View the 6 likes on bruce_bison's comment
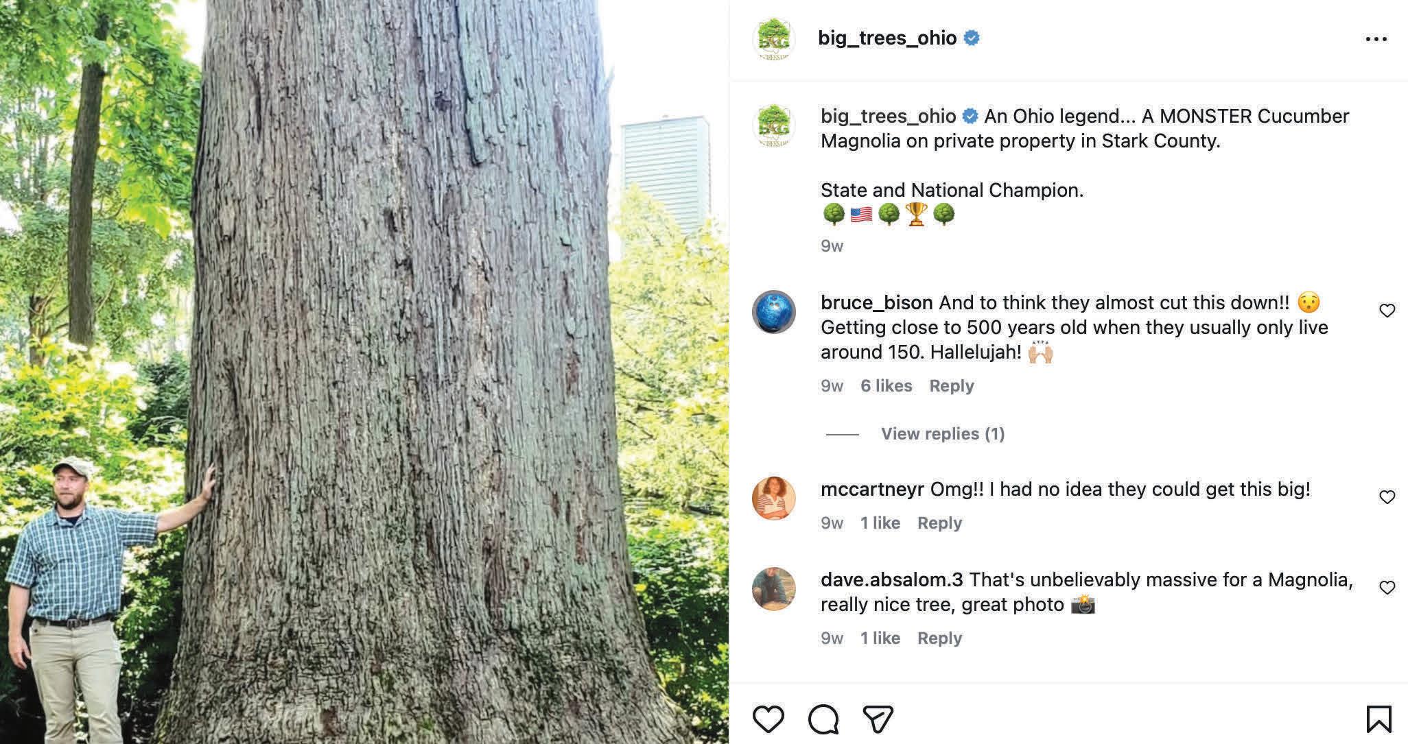The width and height of the screenshot is (1408, 744). point(886,385)
